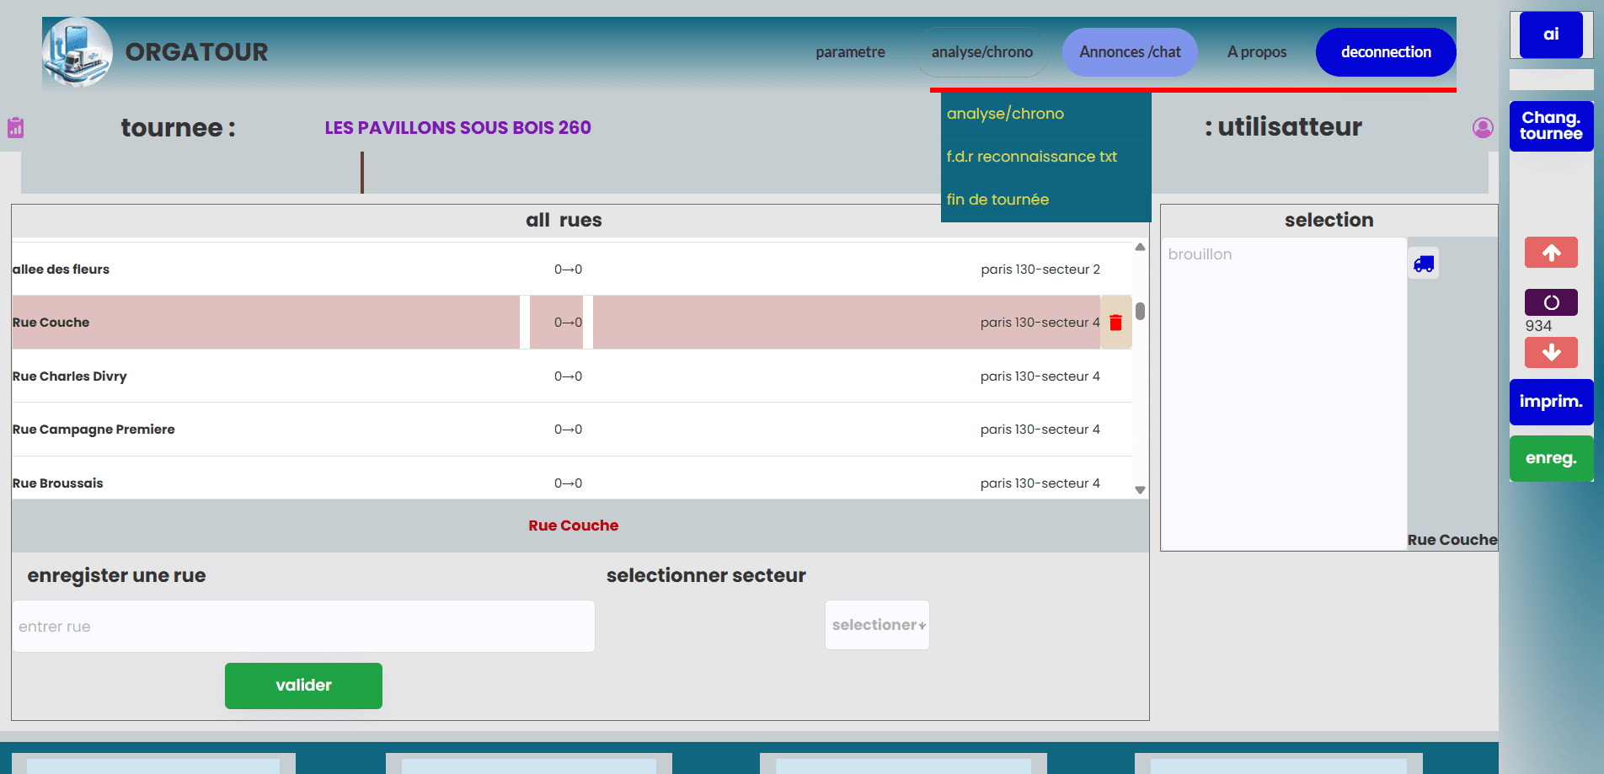This screenshot has height=774, width=1604.
Task: Click the entrer rue input field
Action: click(x=303, y=627)
